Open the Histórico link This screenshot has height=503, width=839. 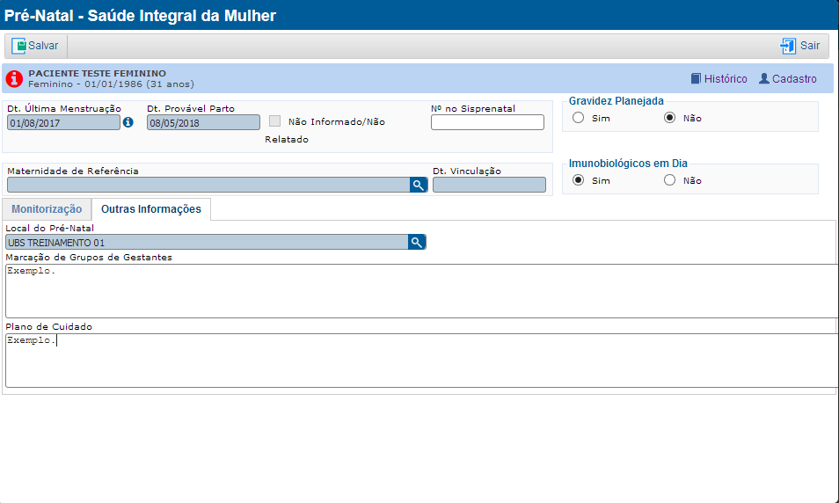(725, 78)
